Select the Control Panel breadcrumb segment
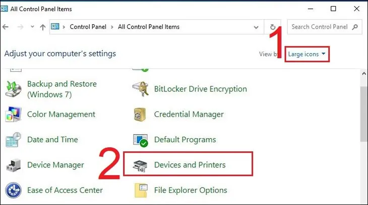This screenshot has width=368, height=205. pos(89,27)
